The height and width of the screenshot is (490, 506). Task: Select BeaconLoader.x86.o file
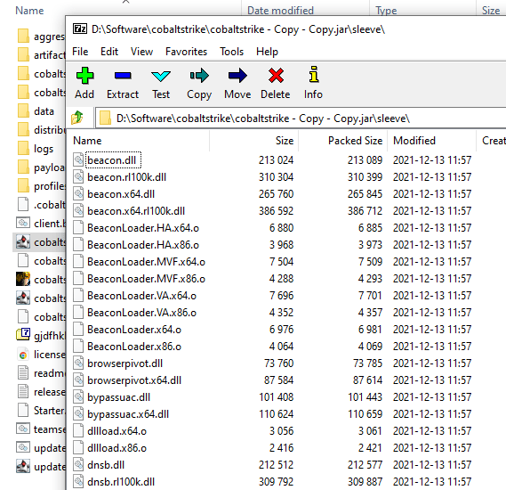(x=134, y=347)
